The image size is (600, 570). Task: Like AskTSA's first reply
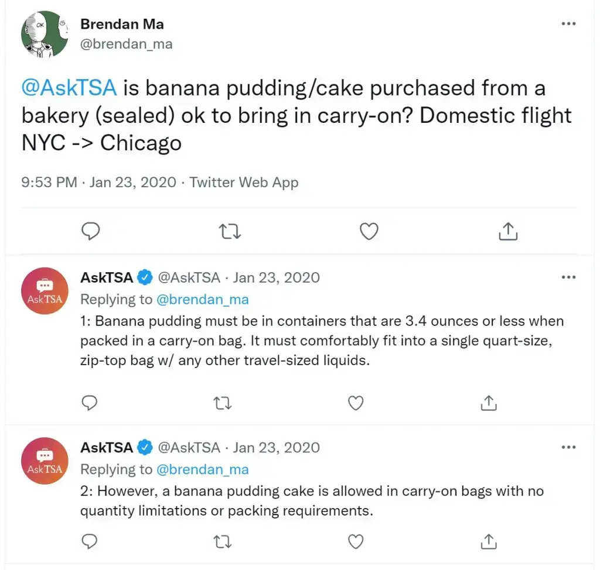coord(355,403)
